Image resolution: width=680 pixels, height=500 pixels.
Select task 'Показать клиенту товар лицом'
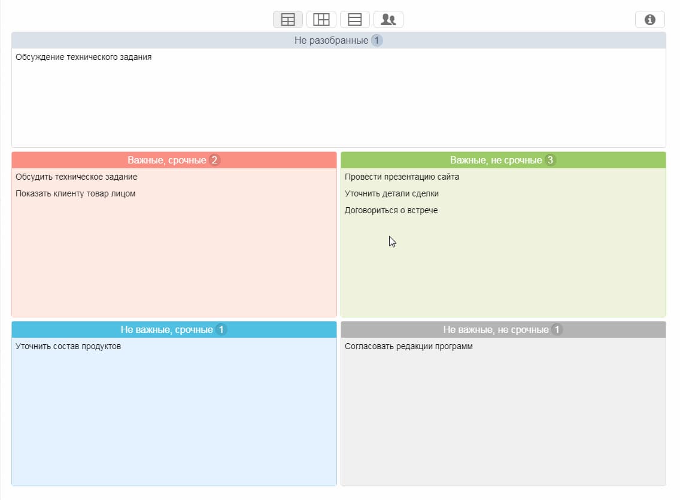(x=75, y=194)
